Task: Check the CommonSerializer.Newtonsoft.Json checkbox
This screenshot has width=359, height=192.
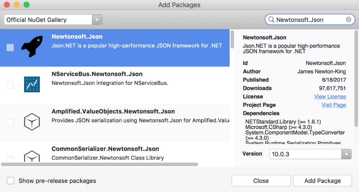Action: pyautogui.click(x=10, y=159)
